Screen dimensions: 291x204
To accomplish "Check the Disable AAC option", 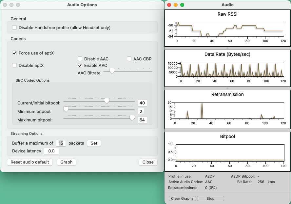I will 80,59.
